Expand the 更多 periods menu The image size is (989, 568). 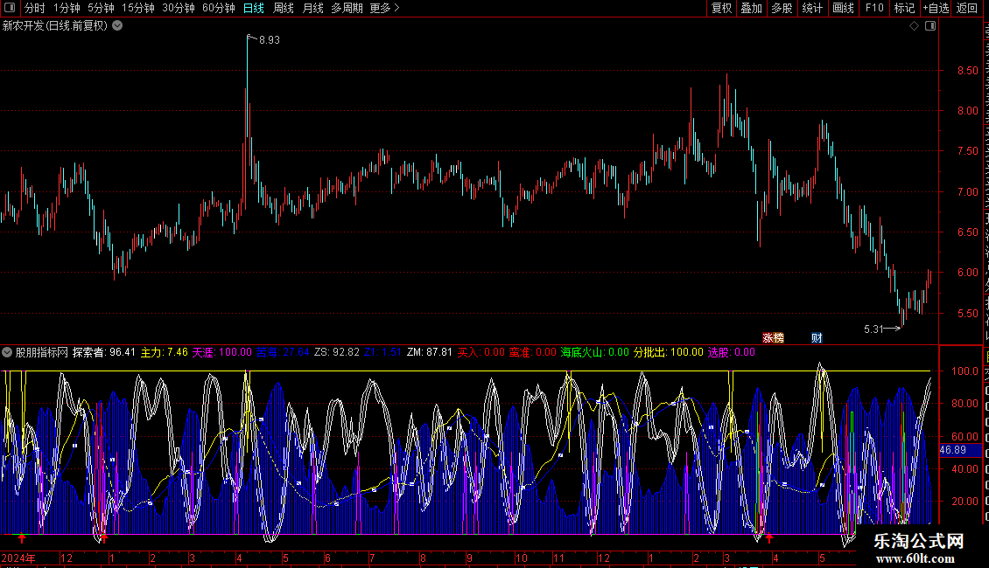click(385, 8)
